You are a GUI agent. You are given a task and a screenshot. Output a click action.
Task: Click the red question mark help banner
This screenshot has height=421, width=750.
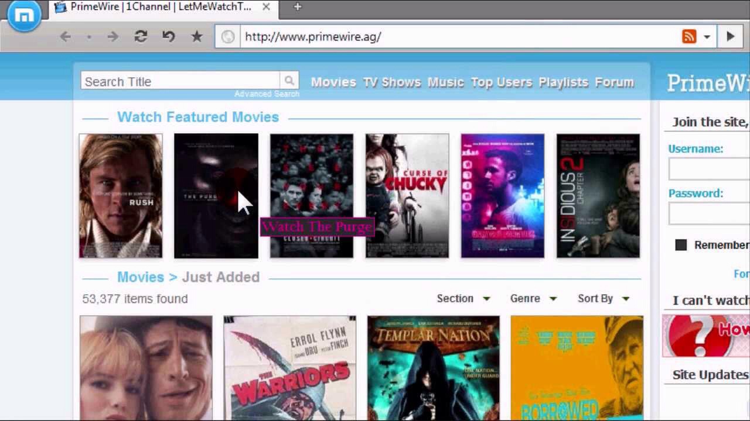pos(706,336)
